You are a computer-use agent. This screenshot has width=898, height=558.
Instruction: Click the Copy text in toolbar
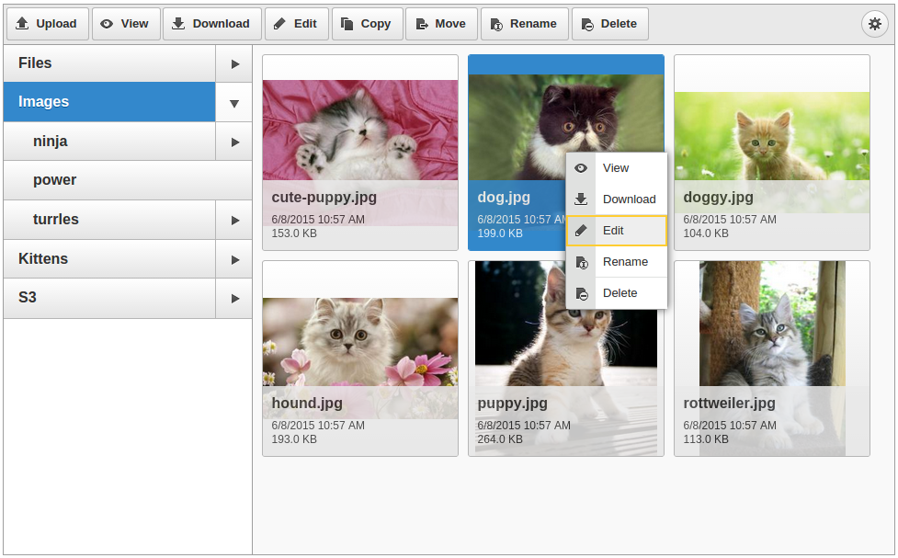point(376,24)
